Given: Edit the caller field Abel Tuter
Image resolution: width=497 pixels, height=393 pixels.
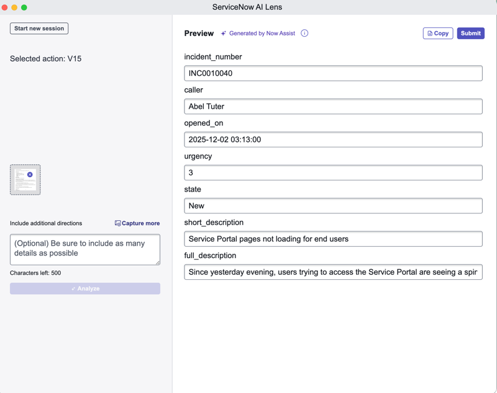Looking at the screenshot, I should 333,106.
